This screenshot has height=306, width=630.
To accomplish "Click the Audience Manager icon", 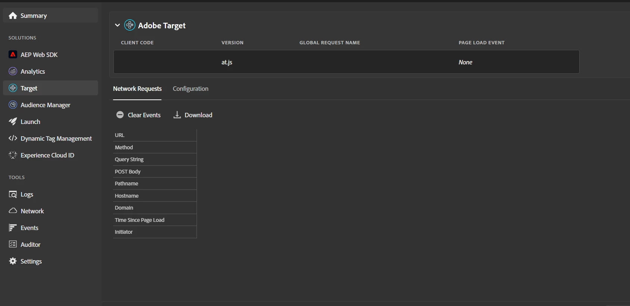I will pyautogui.click(x=13, y=105).
